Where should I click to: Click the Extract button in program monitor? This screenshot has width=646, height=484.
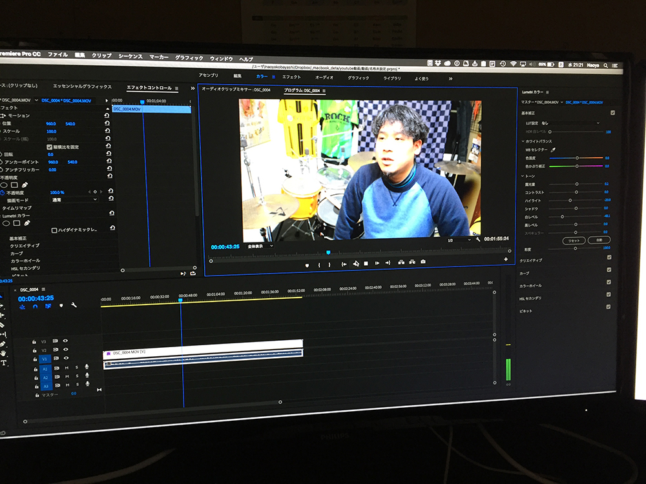(x=412, y=262)
